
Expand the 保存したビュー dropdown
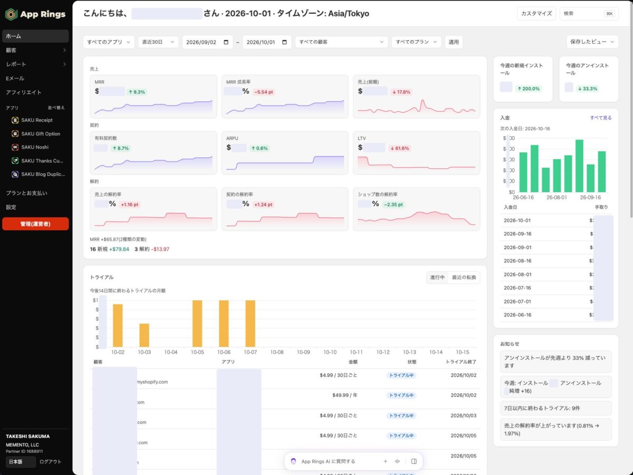click(592, 42)
